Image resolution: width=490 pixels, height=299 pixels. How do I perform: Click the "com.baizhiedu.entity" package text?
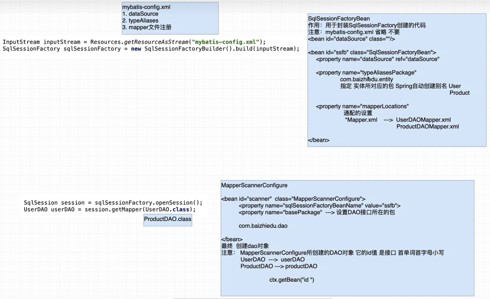(366, 79)
